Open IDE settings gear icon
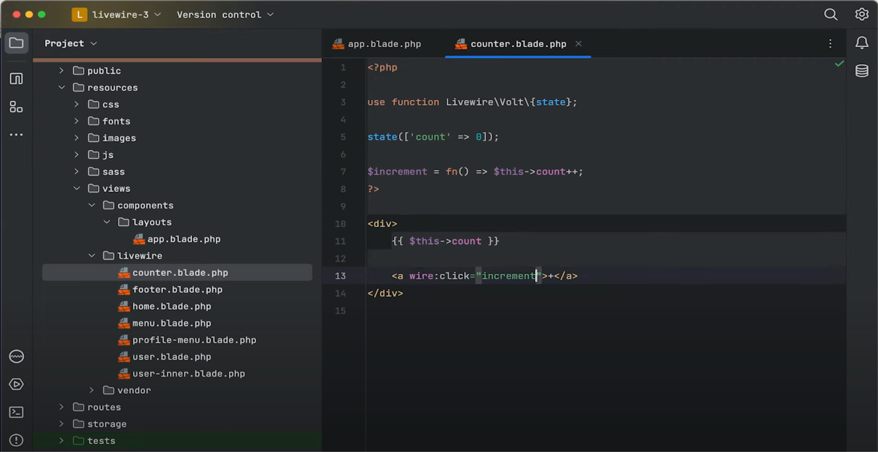This screenshot has height=452, width=878. (862, 14)
